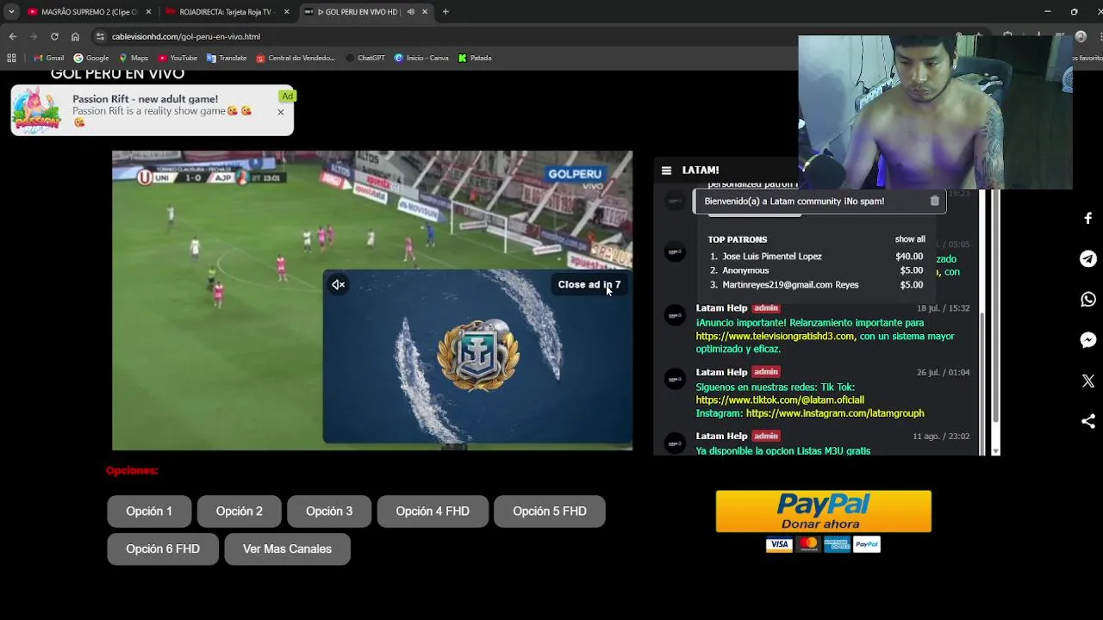Click patron Martinreyes219@gmail.com Reyes
Screen dimensions: 1103x620
790,285
